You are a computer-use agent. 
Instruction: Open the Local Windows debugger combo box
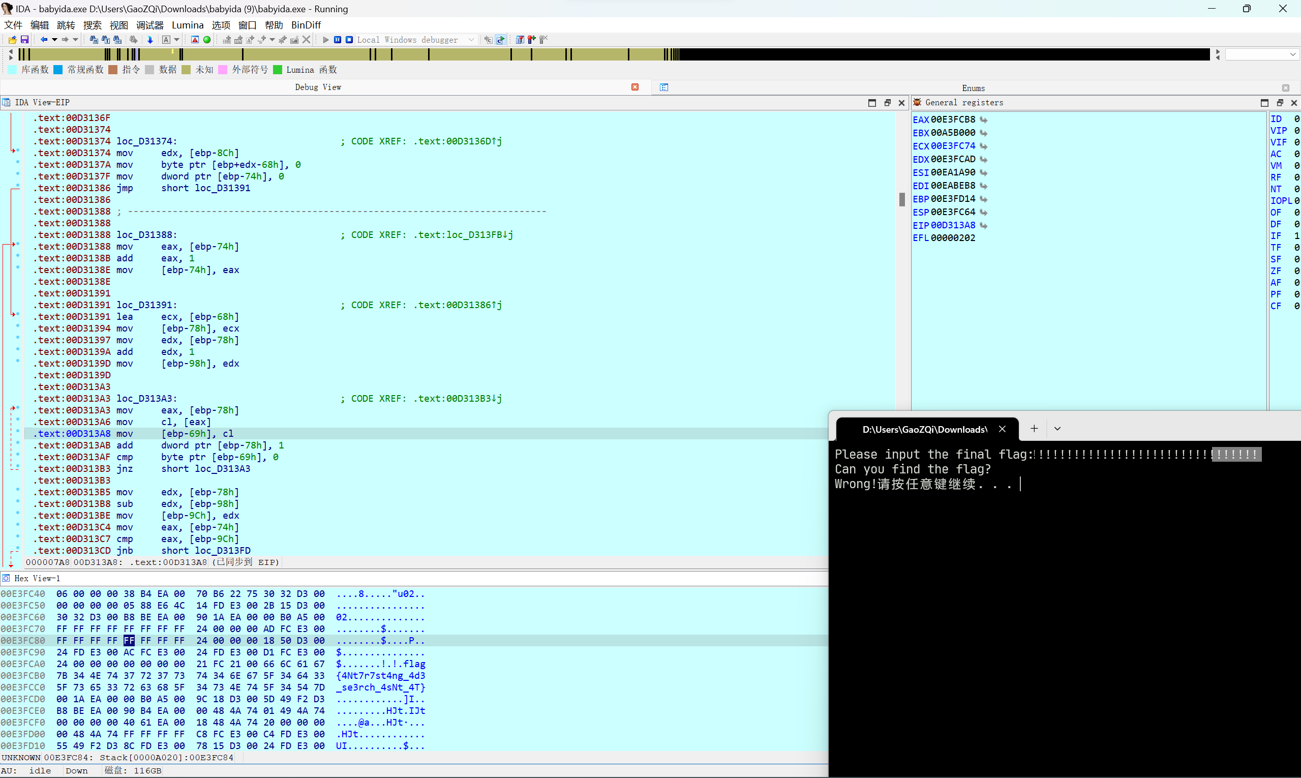[416, 40]
